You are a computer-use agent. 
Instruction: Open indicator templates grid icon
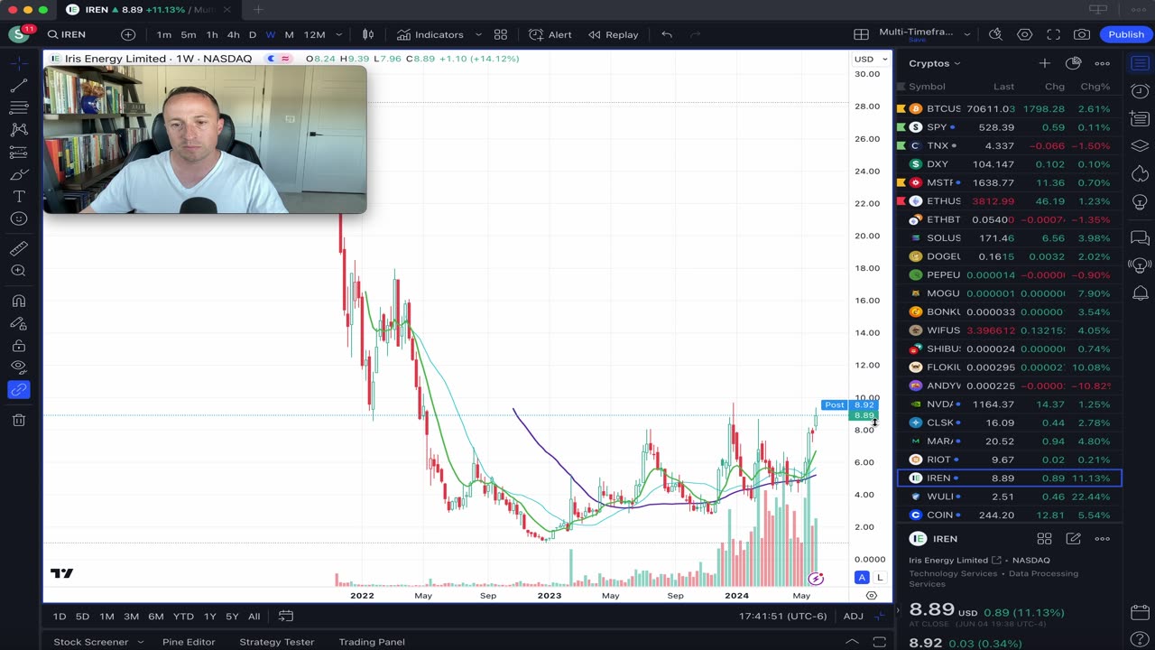click(x=500, y=34)
